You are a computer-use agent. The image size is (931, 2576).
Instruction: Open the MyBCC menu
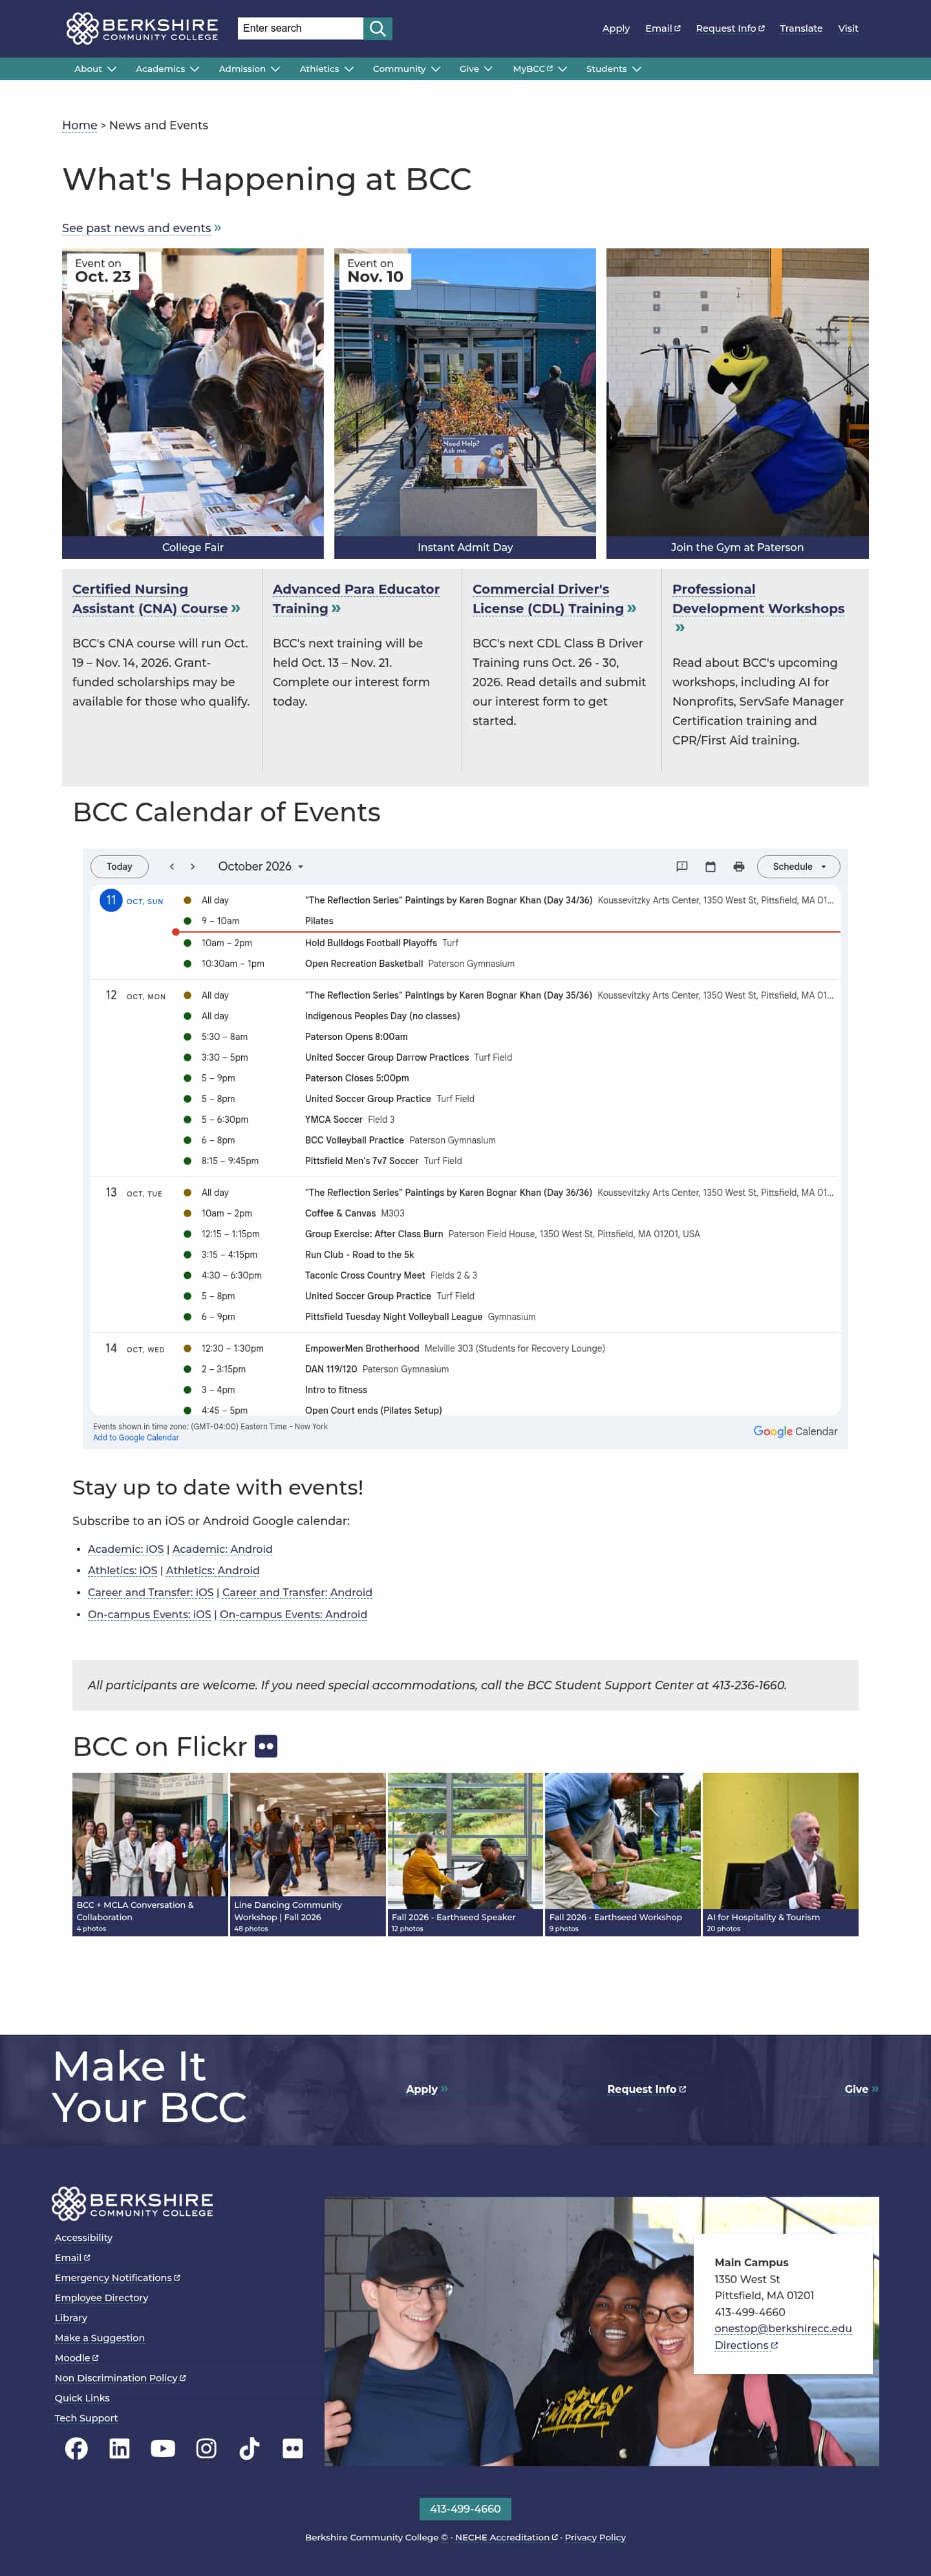point(540,69)
